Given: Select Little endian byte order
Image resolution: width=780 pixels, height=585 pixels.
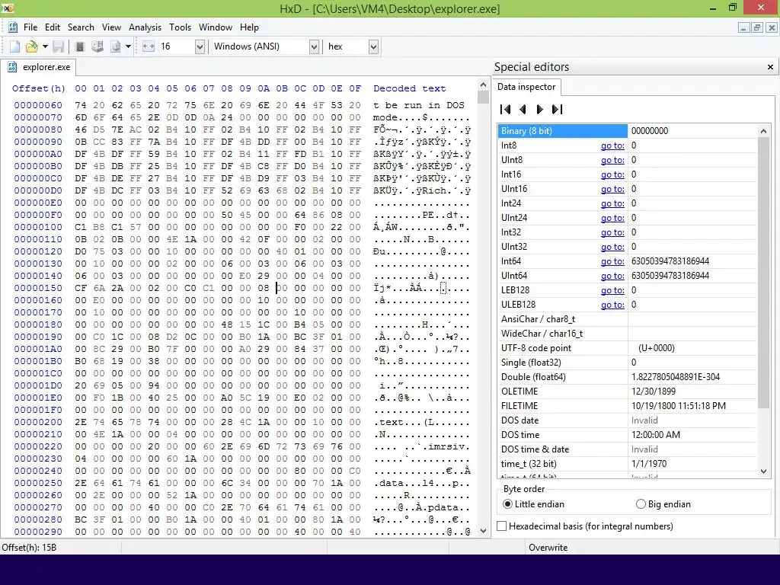Looking at the screenshot, I should [x=534, y=504].
